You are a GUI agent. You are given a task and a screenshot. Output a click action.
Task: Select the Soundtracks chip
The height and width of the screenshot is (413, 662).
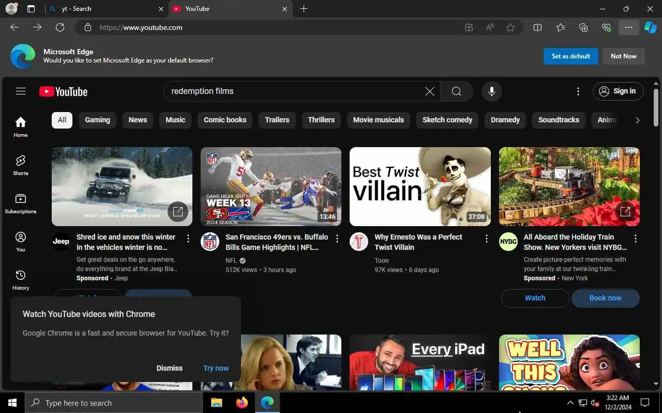tap(559, 120)
